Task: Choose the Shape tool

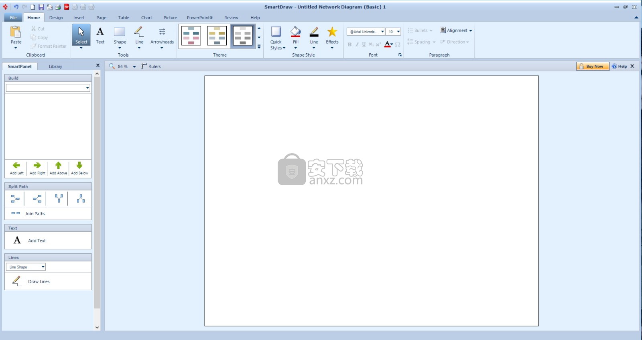Action: pos(120,35)
